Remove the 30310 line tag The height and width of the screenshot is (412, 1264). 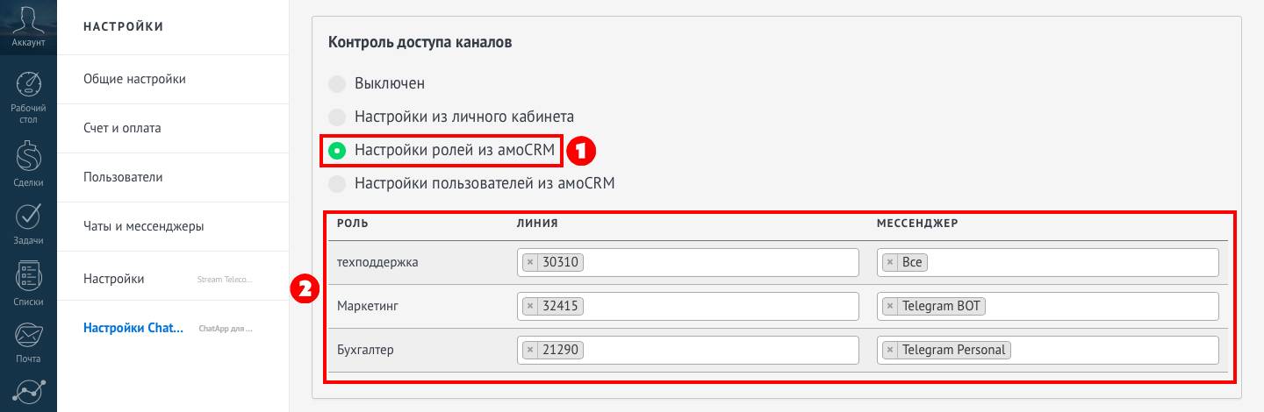coord(529,262)
